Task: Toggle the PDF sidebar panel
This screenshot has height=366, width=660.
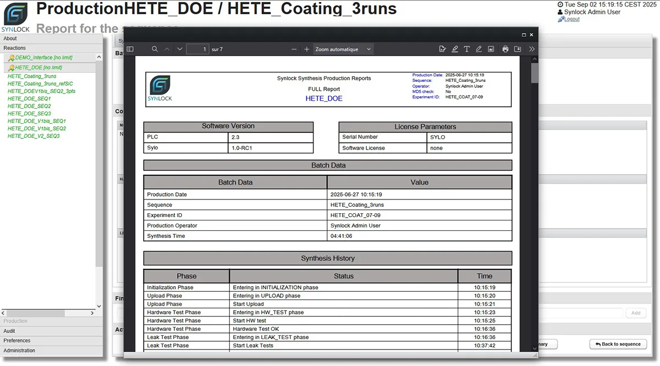Action: point(130,49)
